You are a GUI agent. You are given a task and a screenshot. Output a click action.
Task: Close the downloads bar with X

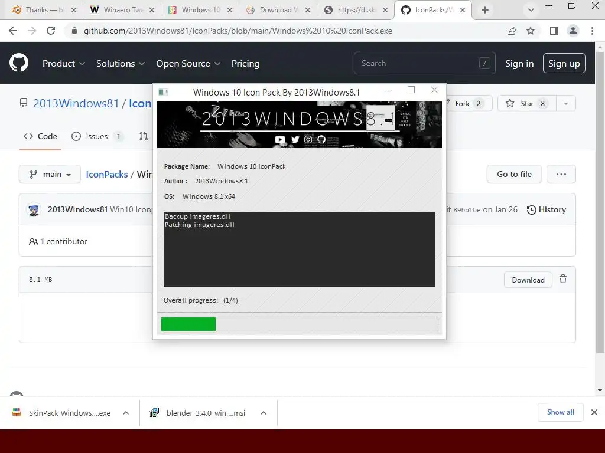[594, 412]
